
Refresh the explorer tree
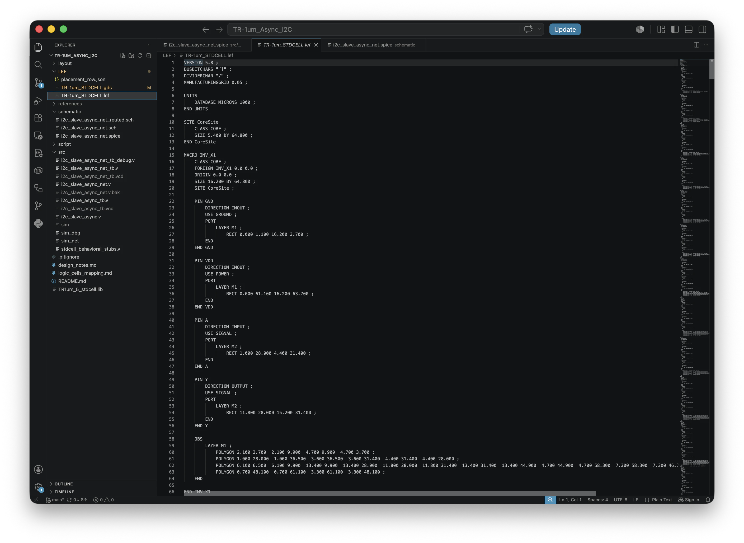point(140,55)
